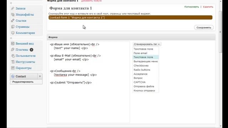Image resolution: width=228 pixels, height=128 pixels.
Task: Click the Пользователи users icon
Action: coord(13,56)
